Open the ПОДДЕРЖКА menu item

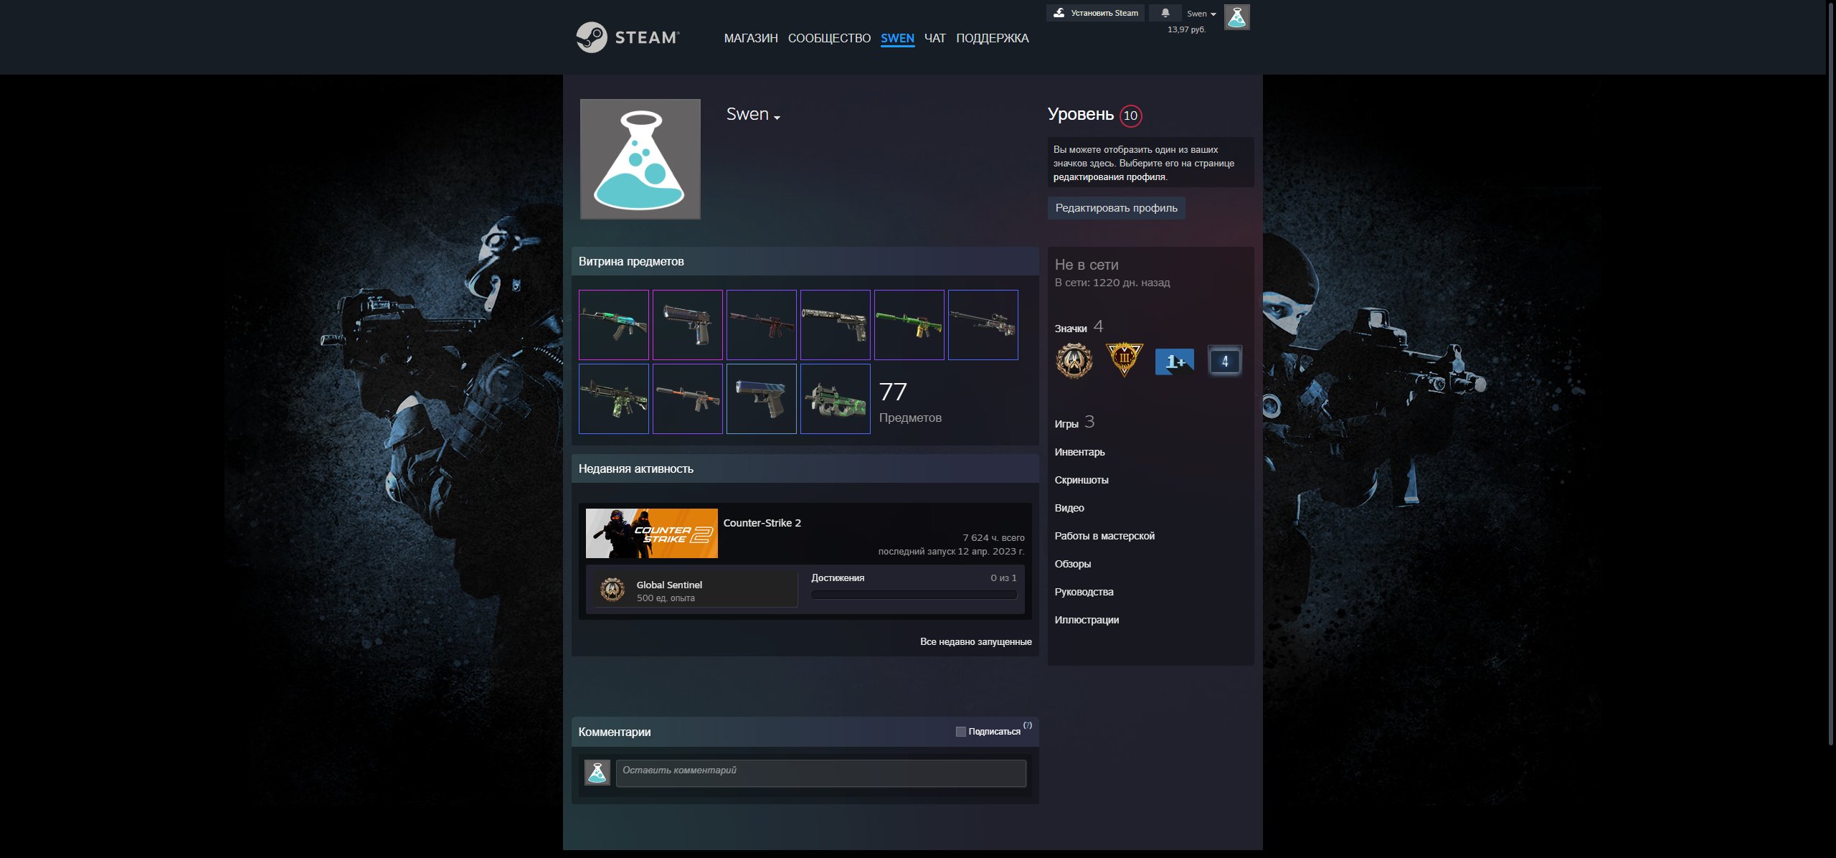coord(993,38)
